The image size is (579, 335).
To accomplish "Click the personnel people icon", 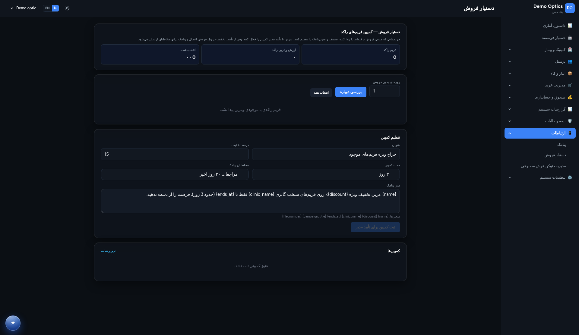I will (x=570, y=61).
